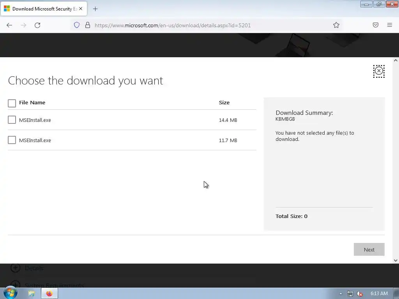This screenshot has width=399, height=299.
Task: Open network status tray icon
Action: 350,294
